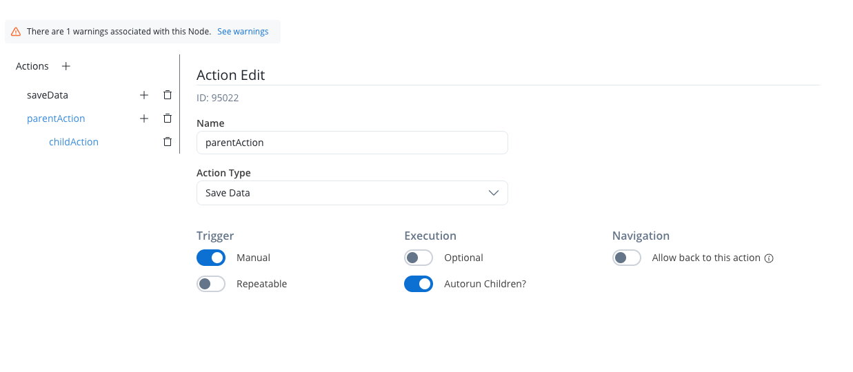Delete the saveData action
This screenshot has width=853, height=372.
point(167,95)
